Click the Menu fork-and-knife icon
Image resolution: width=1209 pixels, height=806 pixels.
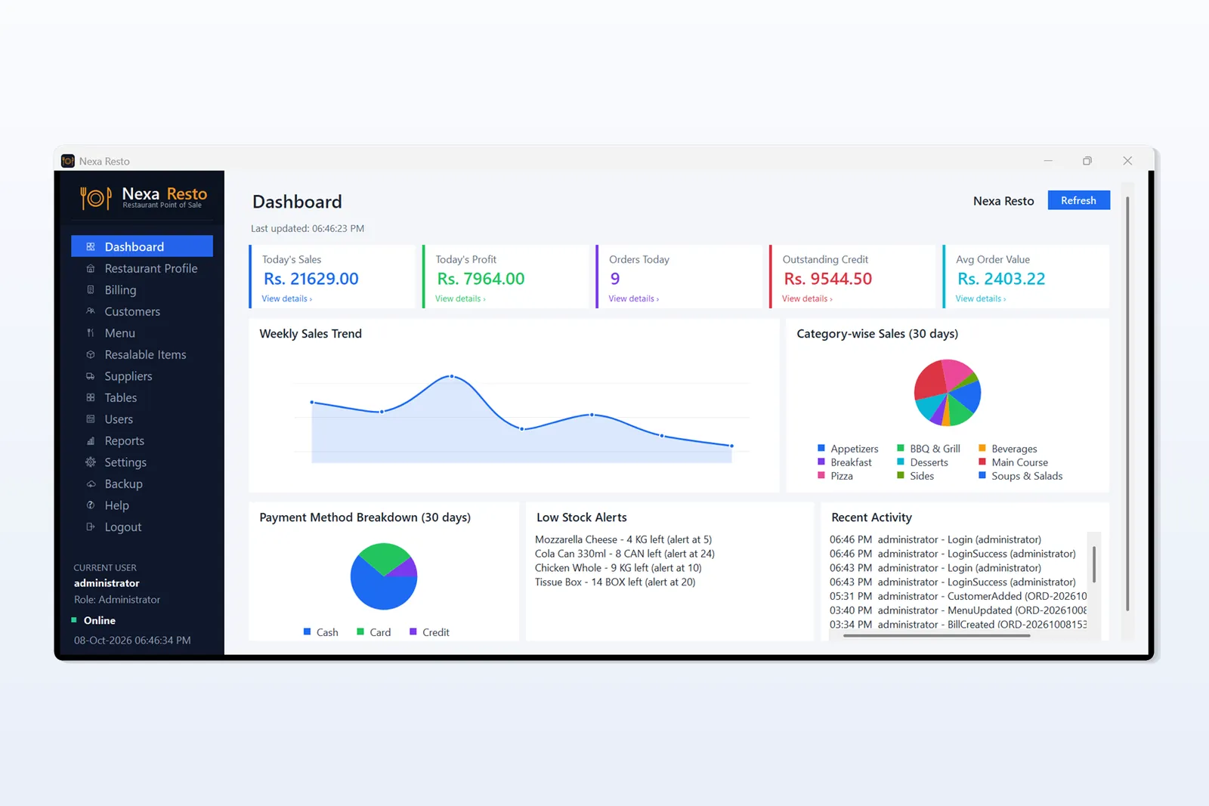(x=91, y=333)
